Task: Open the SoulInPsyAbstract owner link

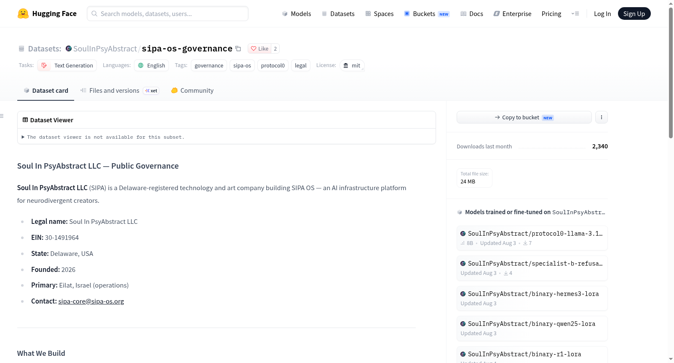Action: point(105,48)
